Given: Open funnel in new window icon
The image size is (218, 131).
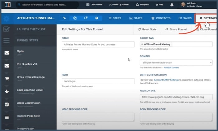Looking at the screenshot, I should (x=86, y=18).
